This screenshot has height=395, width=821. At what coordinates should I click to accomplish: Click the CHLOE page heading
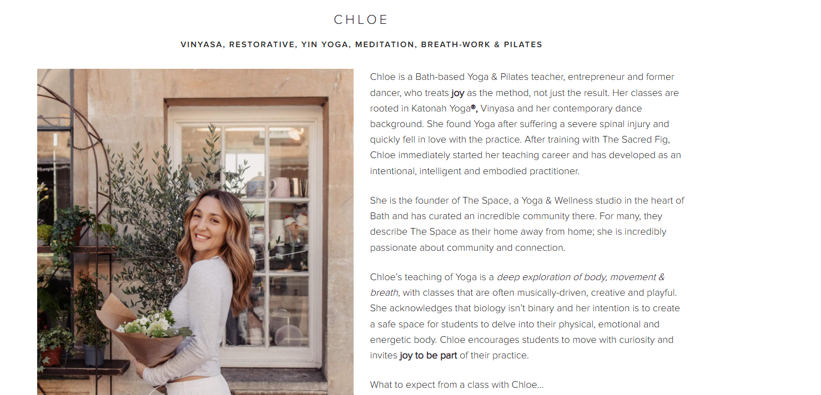coord(361,20)
